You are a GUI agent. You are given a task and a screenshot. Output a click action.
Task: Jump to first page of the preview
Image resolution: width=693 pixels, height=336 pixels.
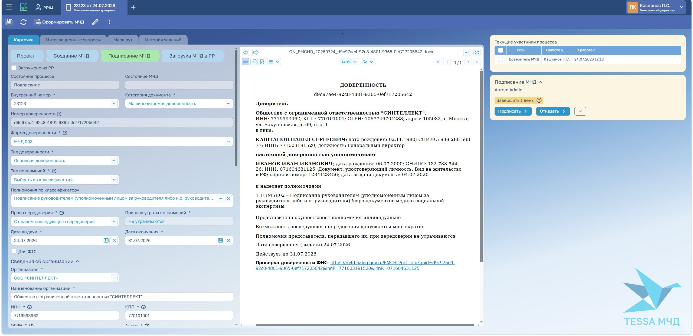pyautogui.click(x=438, y=62)
